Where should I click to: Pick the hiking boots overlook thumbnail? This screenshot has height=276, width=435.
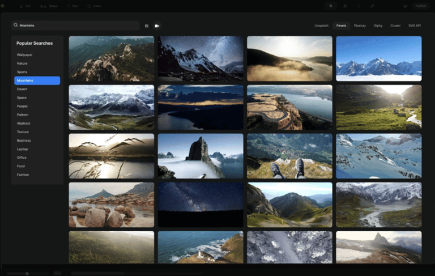(289, 156)
